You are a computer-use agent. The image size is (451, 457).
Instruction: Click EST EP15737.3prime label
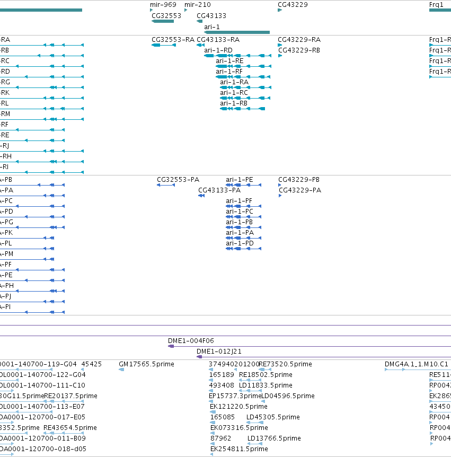coord(235,396)
